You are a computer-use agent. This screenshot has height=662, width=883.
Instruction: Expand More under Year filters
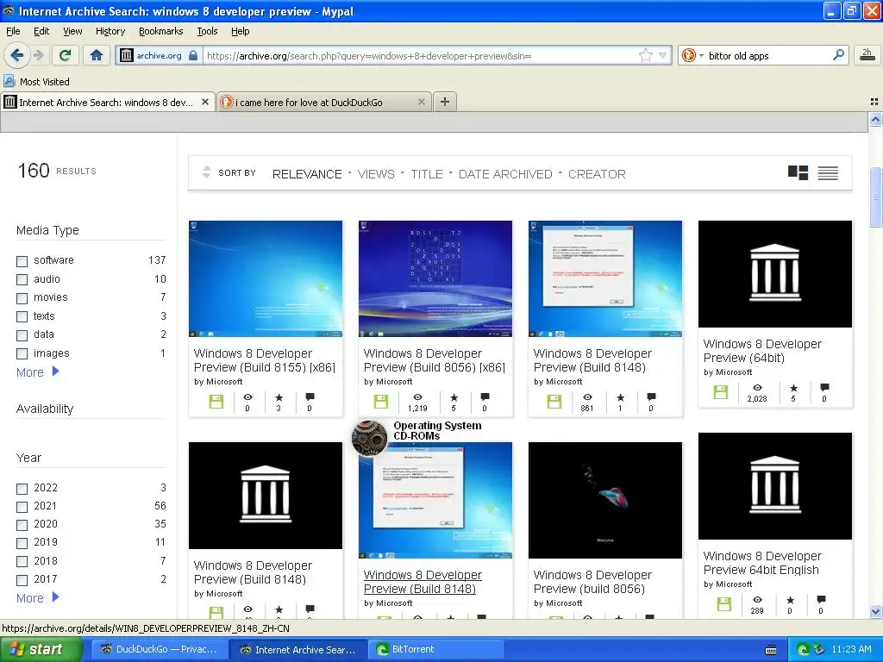point(38,598)
